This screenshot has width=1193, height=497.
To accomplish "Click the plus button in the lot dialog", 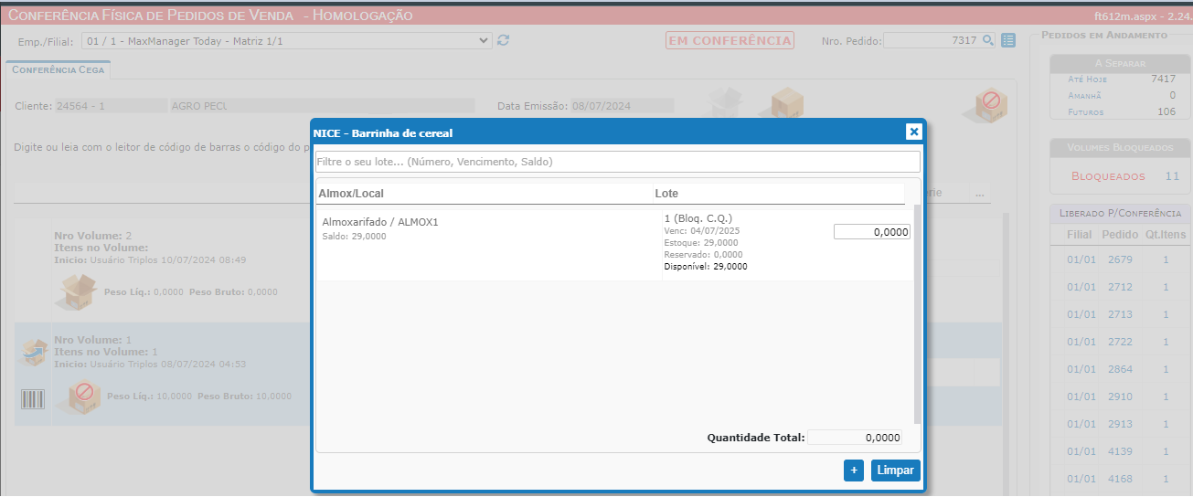I will point(854,471).
